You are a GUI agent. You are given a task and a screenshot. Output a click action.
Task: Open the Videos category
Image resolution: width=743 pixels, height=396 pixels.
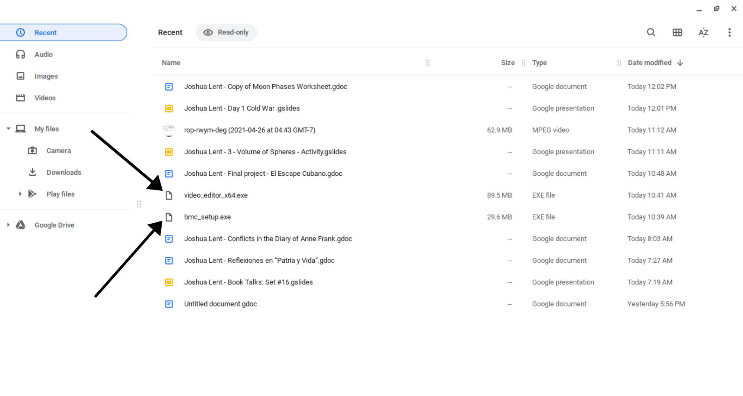point(45,98)
